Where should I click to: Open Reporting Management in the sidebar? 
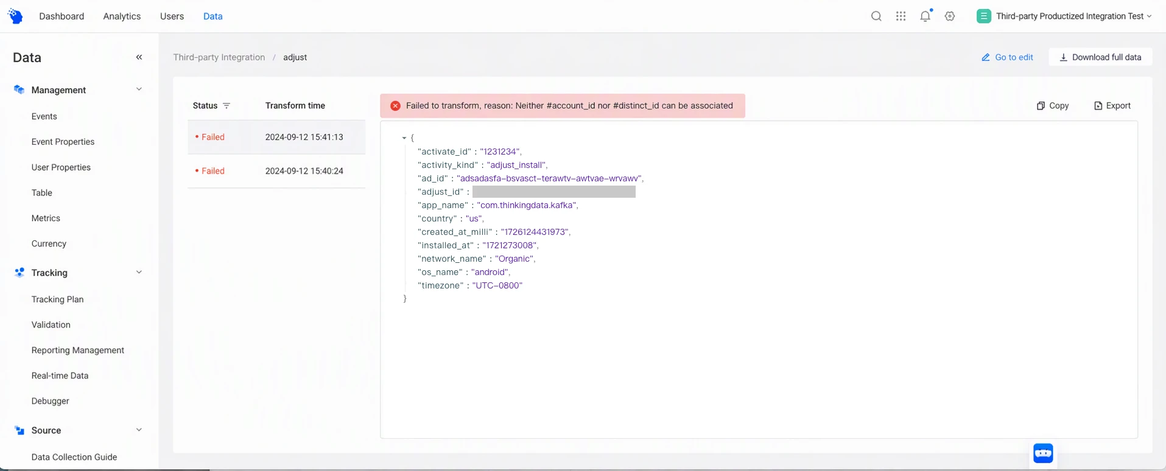pyautogui.click(x=78, y=351)
